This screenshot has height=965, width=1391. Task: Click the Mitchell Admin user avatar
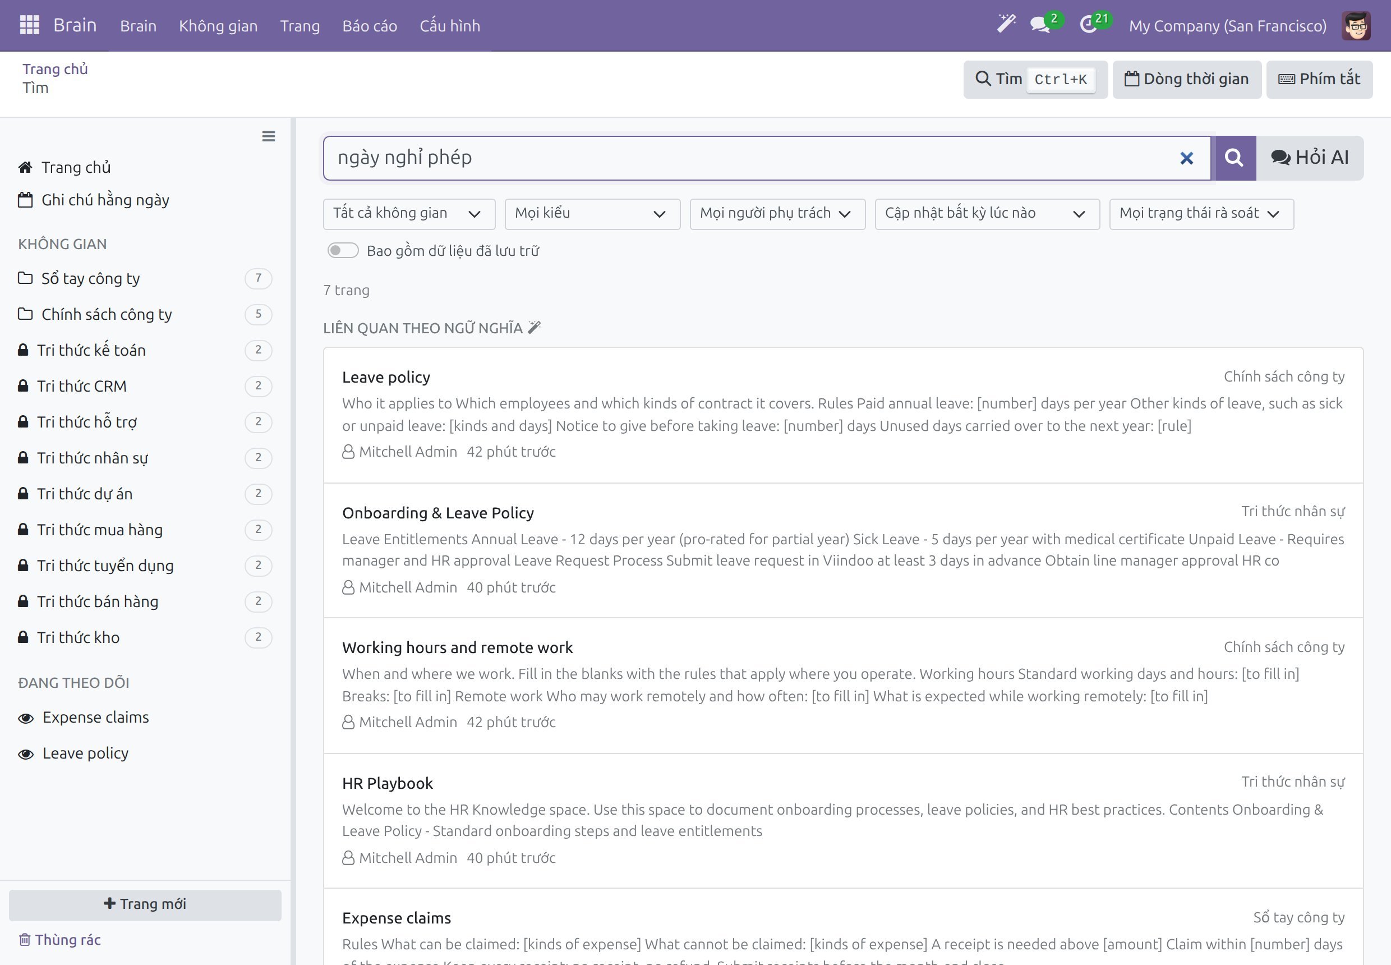(1355, 26)
